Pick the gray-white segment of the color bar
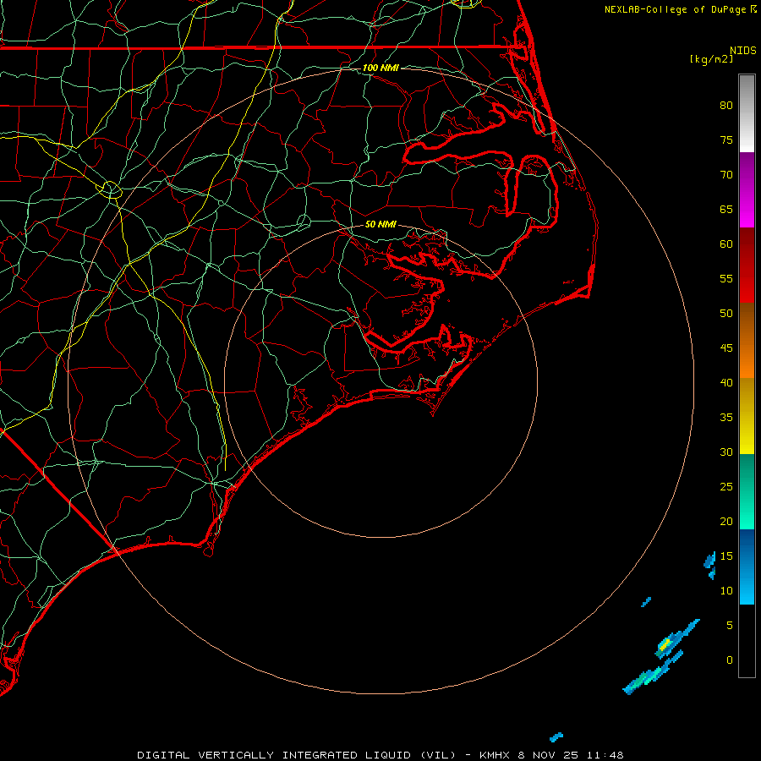The height and width of the screenshot is (761, 761). pos(747,113)
